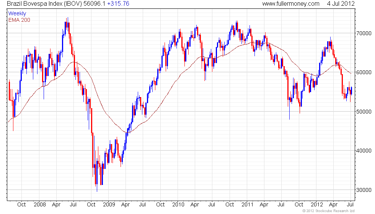This screenshot has width=375, height=214.
Task: Click the 30000 y-axis label
Action: pyautogui.click(x=364, y=190)
